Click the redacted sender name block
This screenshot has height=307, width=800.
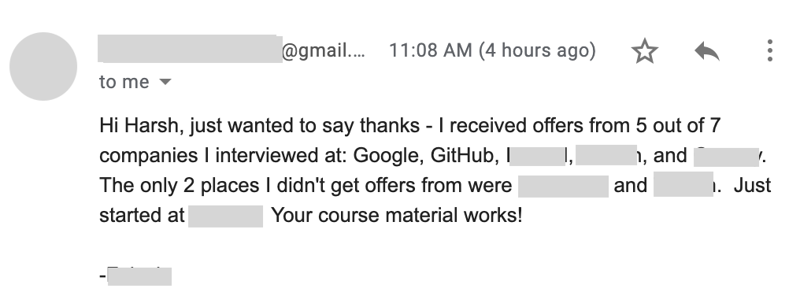coord(190,49)
